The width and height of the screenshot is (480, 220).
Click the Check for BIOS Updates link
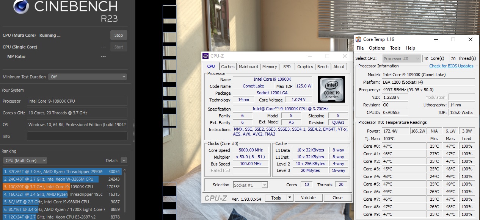point(451,66)
